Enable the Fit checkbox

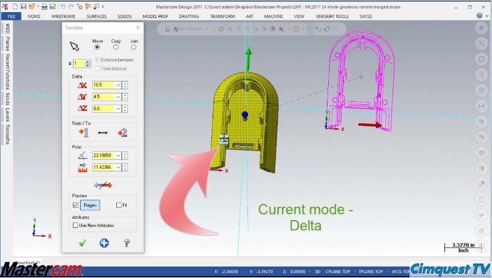pyautogui.click(x=119, y=205)
